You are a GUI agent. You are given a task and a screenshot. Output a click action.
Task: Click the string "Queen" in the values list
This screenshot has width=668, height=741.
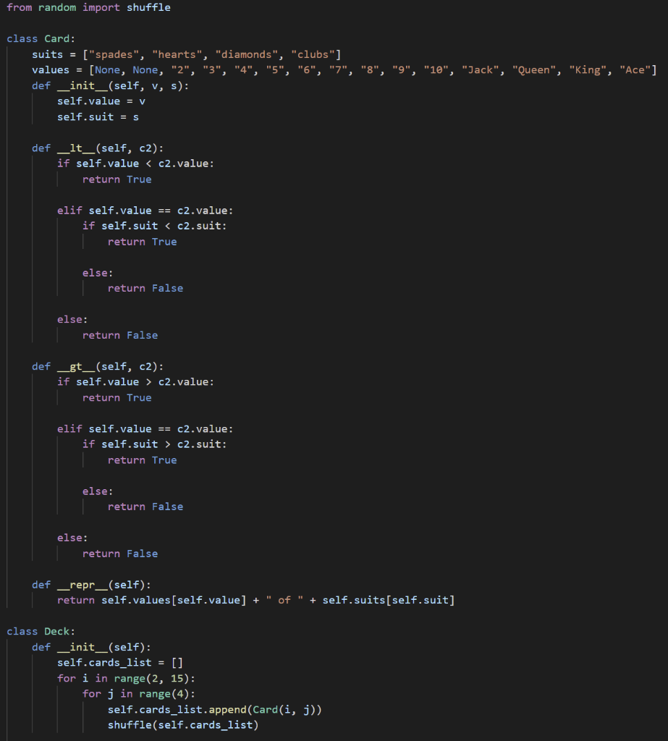(534, 69)
